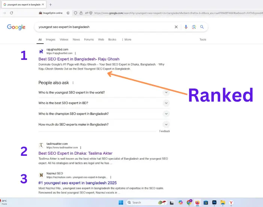
Task: Open Task View from the taskbar
Action: point(172,202)
